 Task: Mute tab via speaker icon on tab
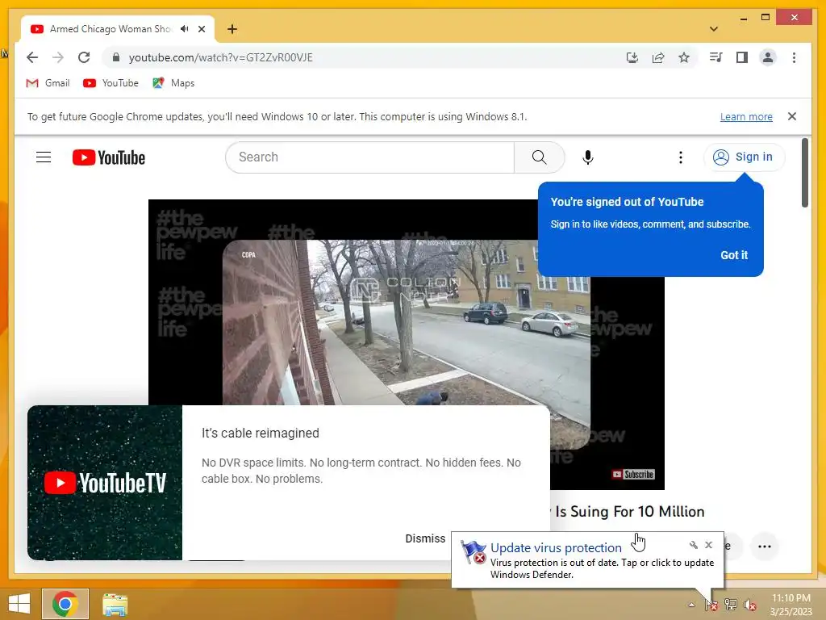(185, 29)
